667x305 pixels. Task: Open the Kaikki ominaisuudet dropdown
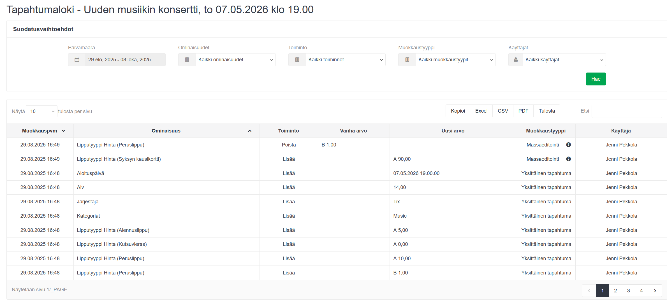[x=235, y=60]
